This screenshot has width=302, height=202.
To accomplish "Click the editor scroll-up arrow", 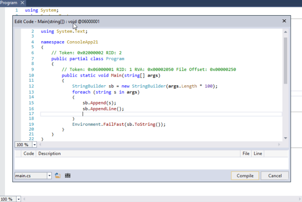I will (285, 32).
